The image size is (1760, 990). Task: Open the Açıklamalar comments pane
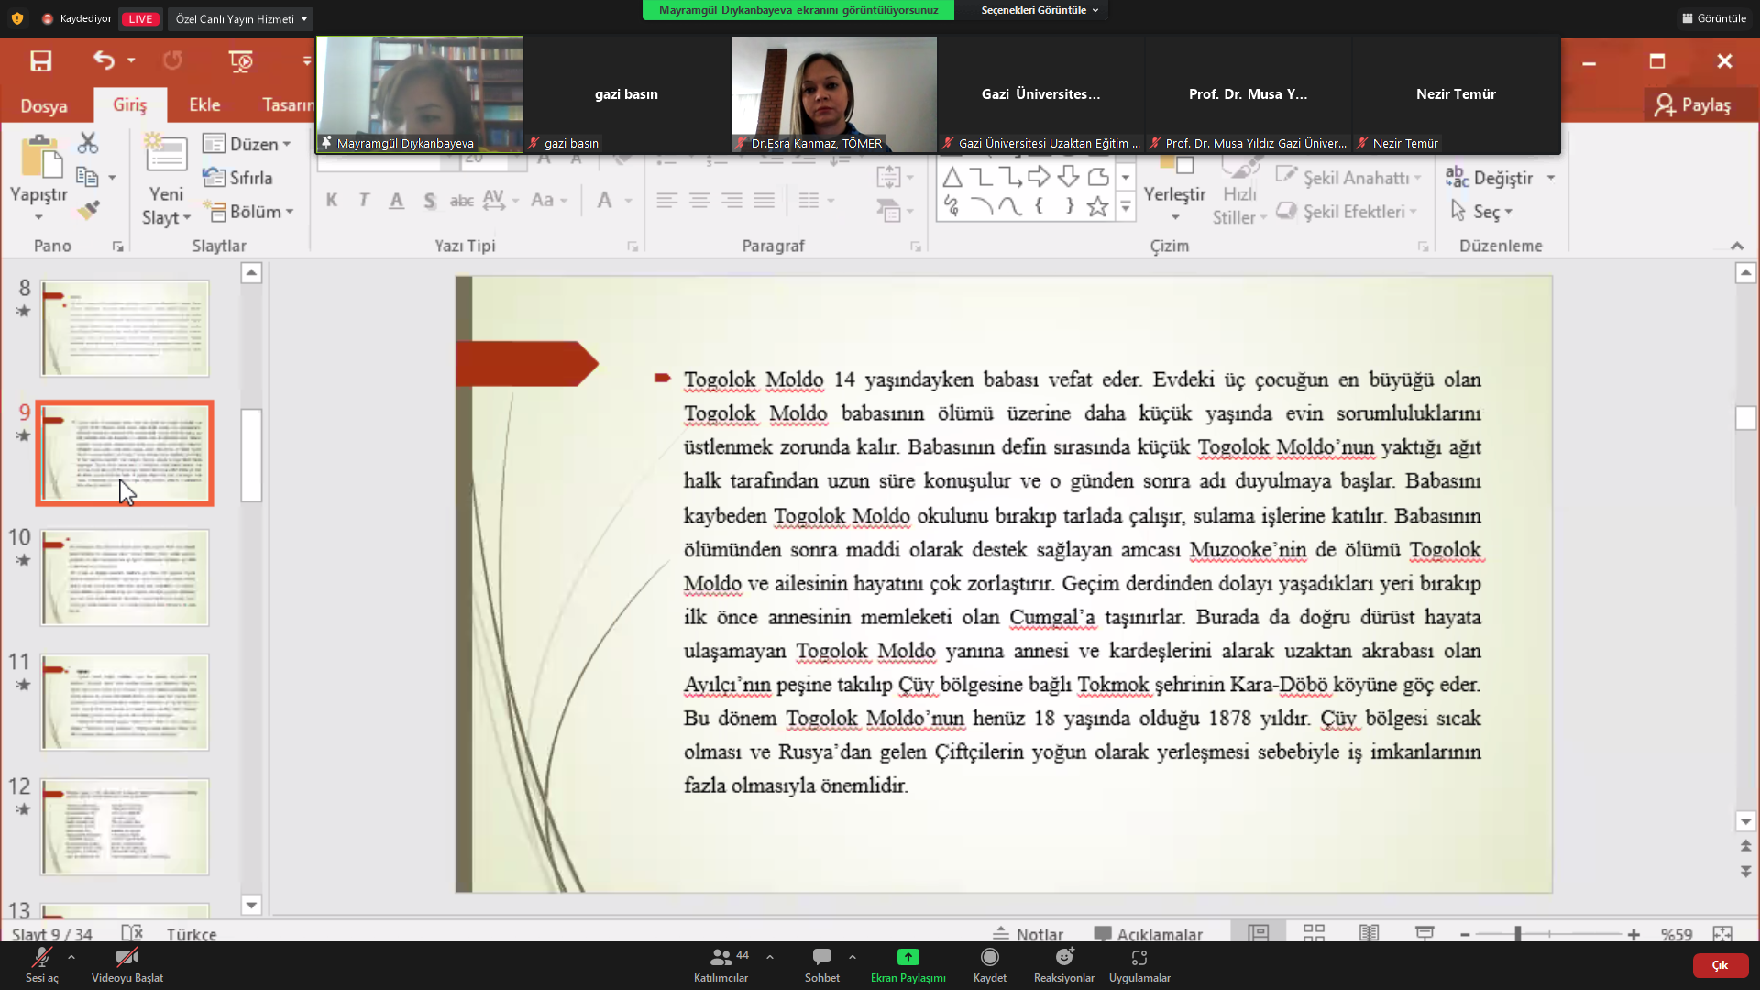point(1148,934)
